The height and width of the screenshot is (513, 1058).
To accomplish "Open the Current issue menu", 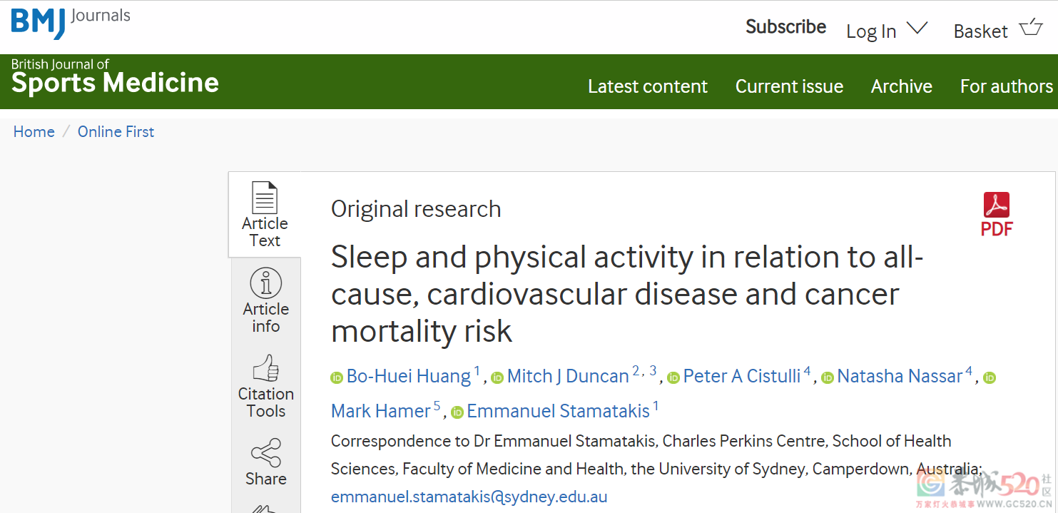I will [x=789, y=86].
